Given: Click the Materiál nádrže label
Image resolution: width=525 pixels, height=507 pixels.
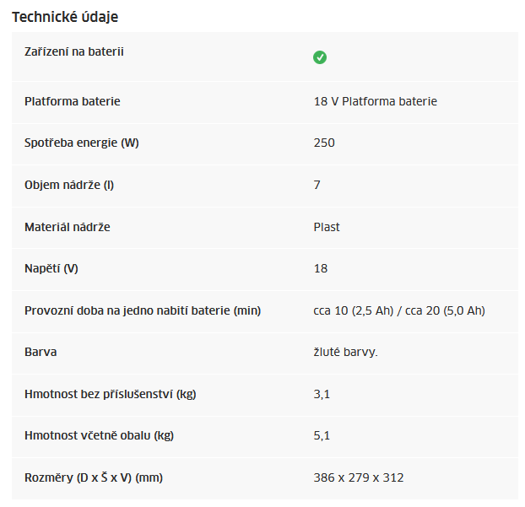Looking at the screenshot, I should [x=68, y=227].
